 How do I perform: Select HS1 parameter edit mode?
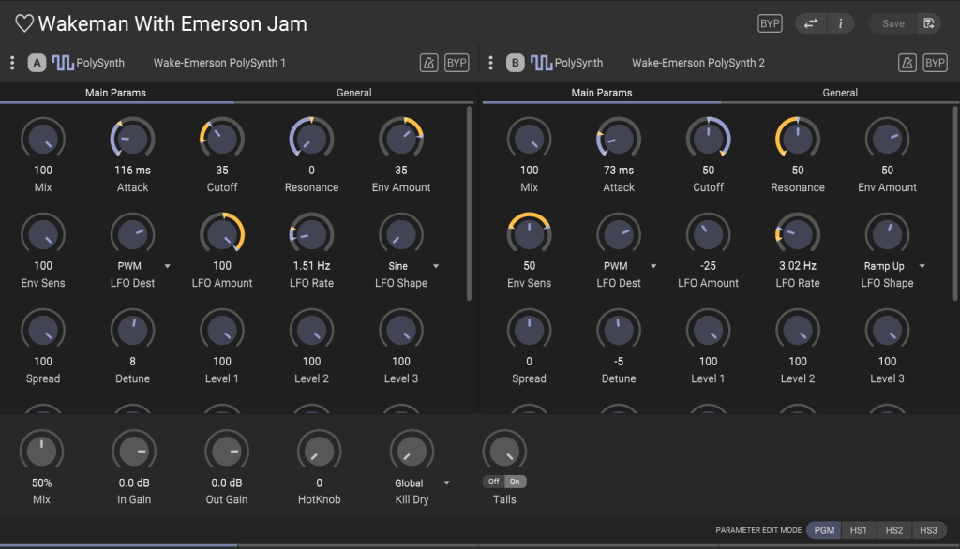click(x=859, y=530)
